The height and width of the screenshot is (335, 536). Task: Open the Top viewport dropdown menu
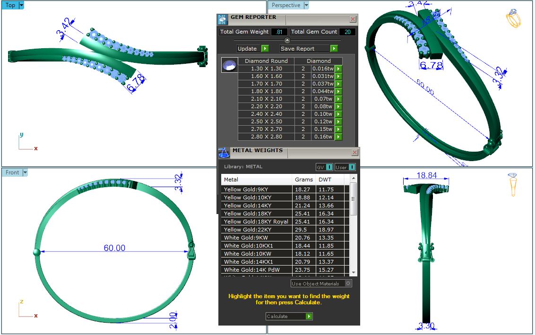click(x=21, y=5)
